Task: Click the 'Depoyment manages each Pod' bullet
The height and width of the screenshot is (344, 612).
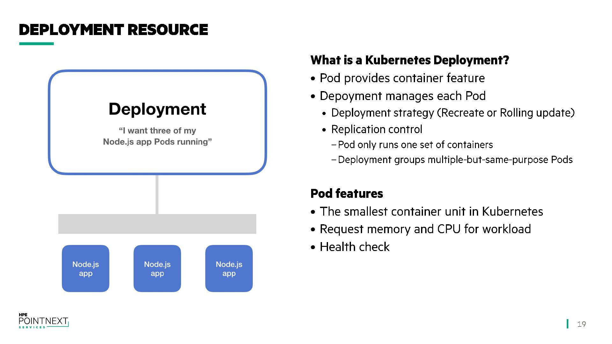Action: pyautogui.click(x=403, y=96)
